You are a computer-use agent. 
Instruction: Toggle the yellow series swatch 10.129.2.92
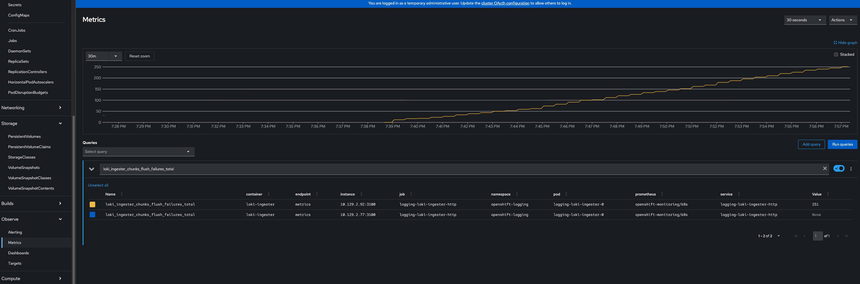tap(92, 204)
